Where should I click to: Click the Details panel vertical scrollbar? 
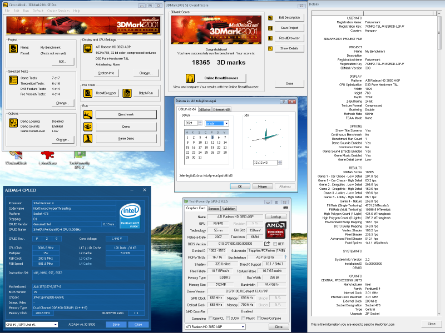tap(439, 164)
